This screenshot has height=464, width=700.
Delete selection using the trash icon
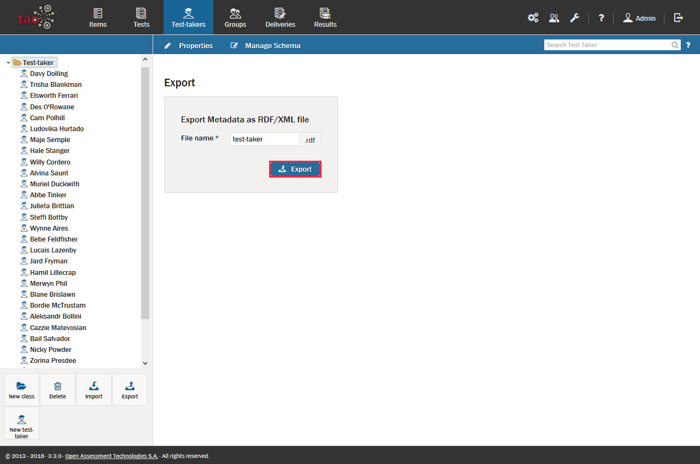tap(57, 389)
